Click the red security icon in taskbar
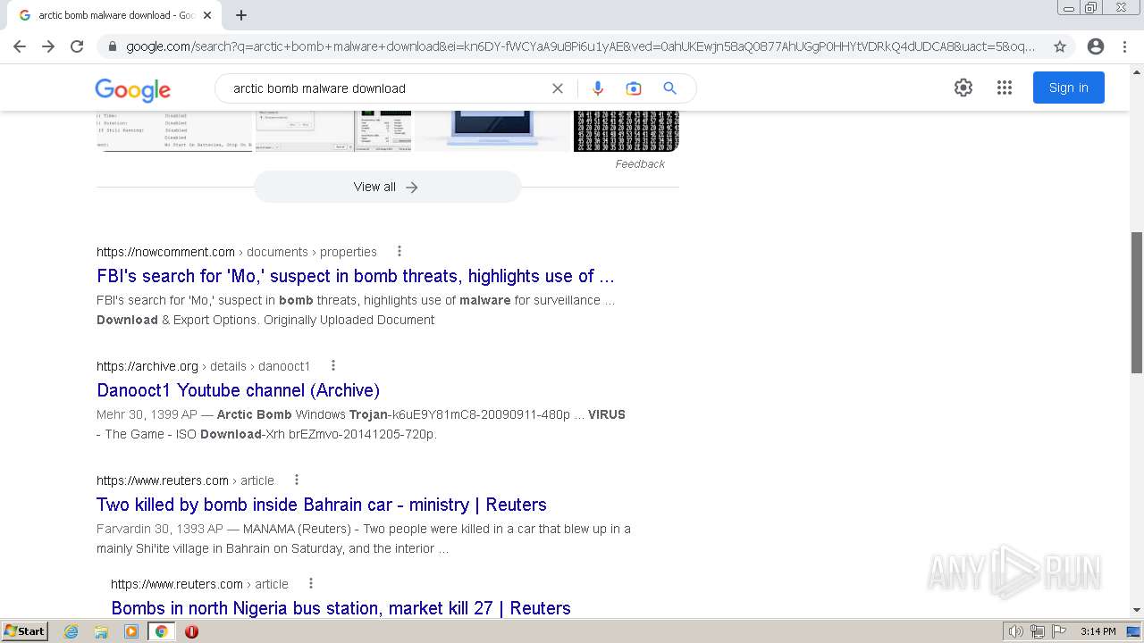The width and height of the screenshot is (1144, 643). point(191,631)
